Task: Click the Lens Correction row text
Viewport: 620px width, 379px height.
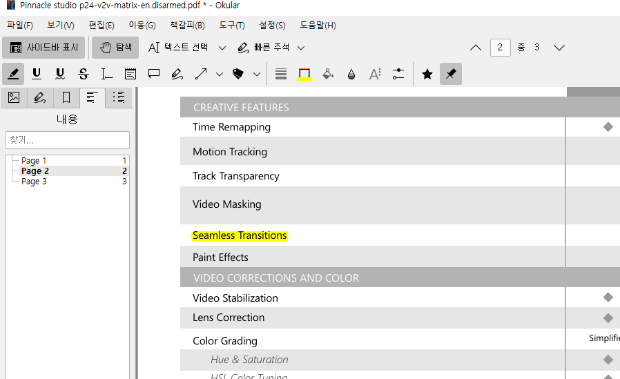Action: (x=229, y=318)
